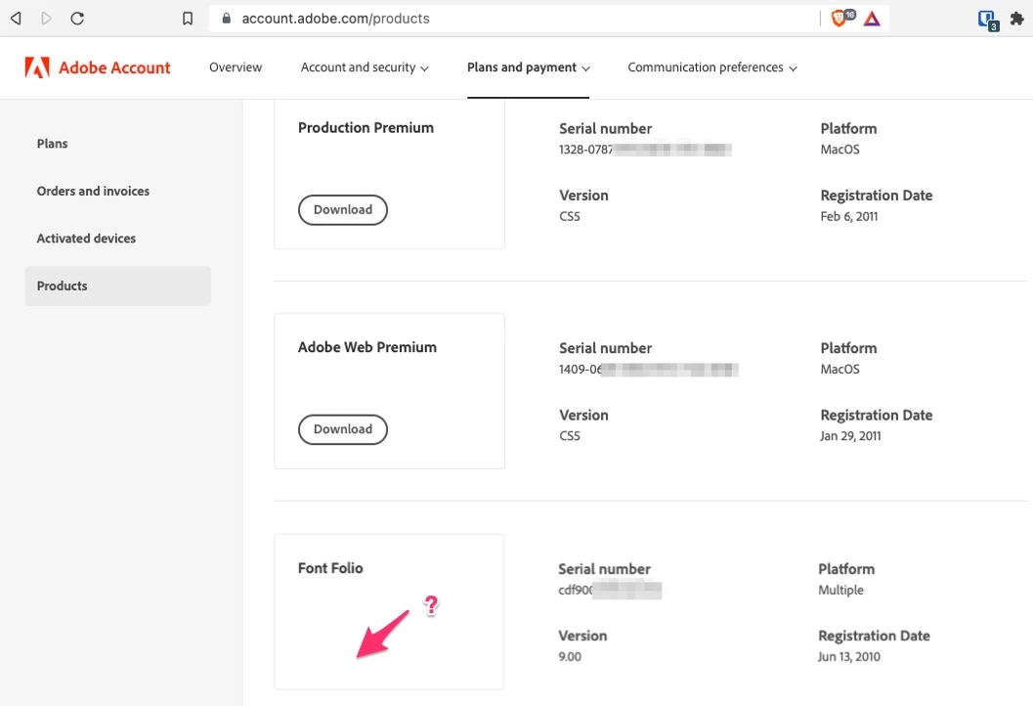1033x706 pixels.
Task: Open the Bitwarden extension icon
Action: coord(987,20)
